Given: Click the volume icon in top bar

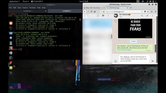Looking at the screenshot, I should click(x=150, y=1).
